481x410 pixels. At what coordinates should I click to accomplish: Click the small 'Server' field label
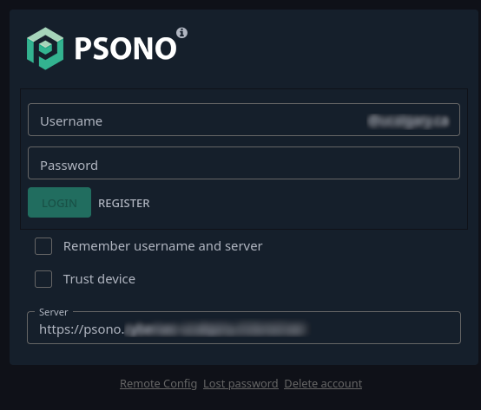[x=53, y=312]
